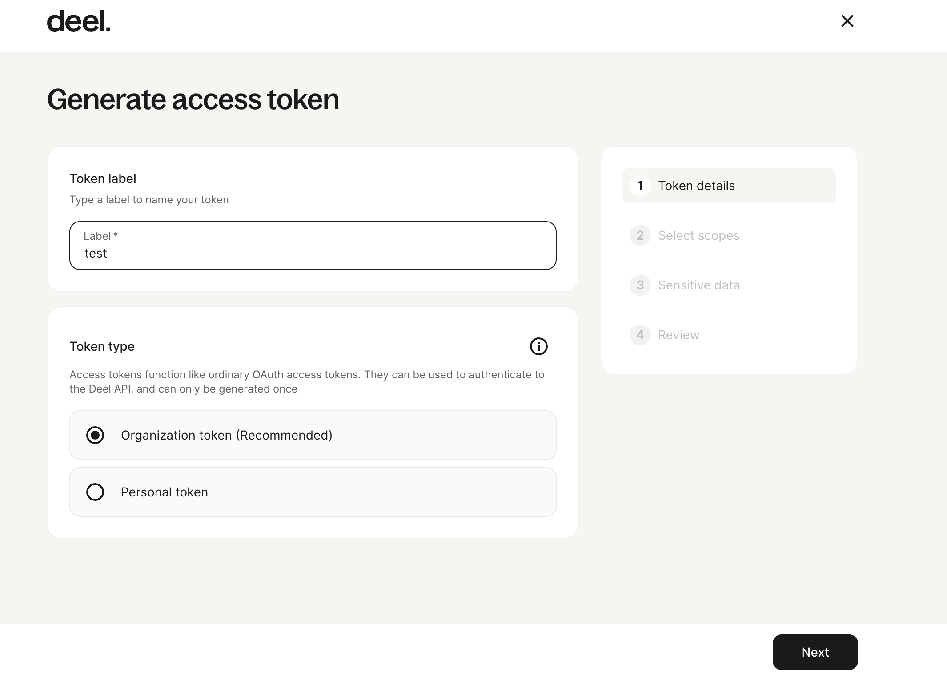Click the Label input field

pos(313,246)
